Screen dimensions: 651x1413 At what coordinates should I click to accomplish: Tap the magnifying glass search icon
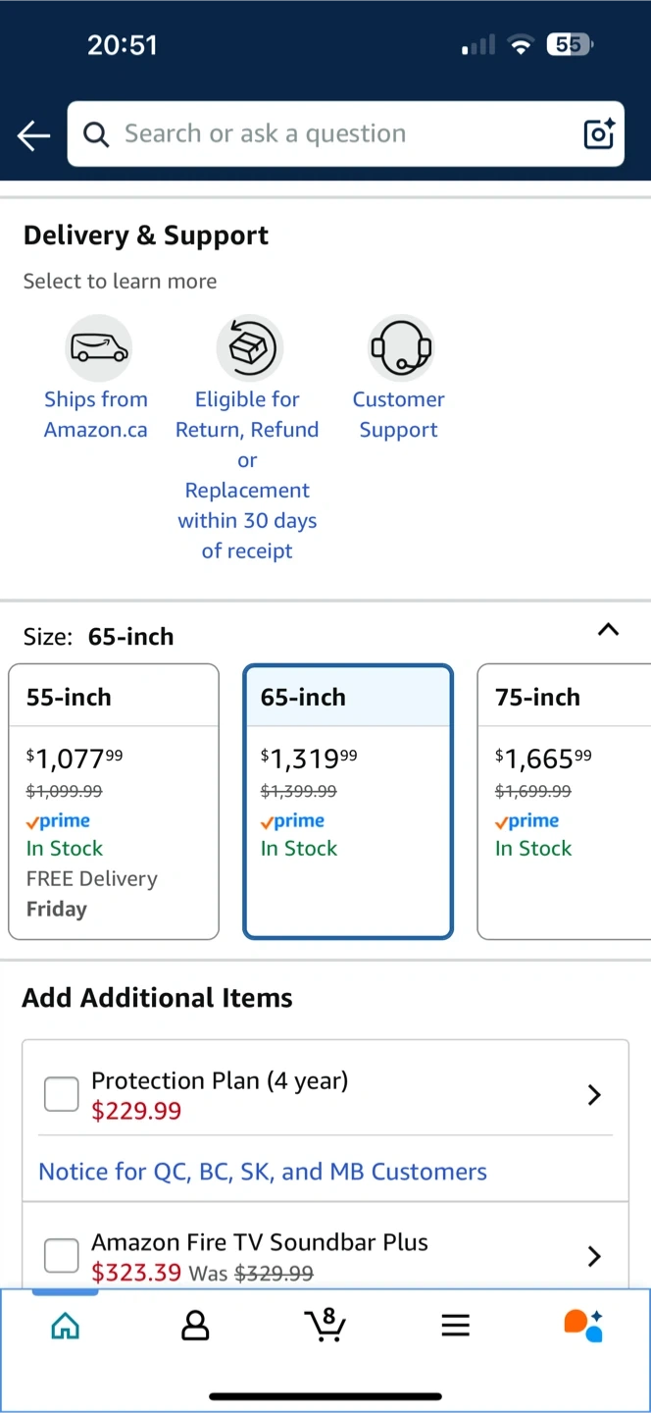pos(96,134)
